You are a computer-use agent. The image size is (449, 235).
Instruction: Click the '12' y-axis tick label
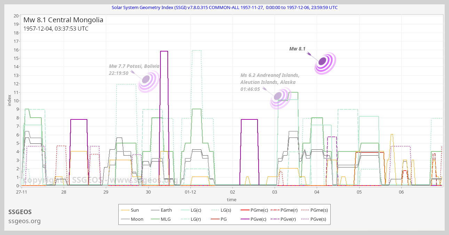click(16, 84)
